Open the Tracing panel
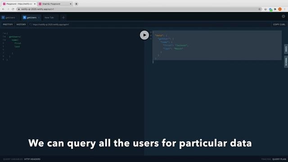Viewport: 288px width, 162px height. click(x=266, y=159)
